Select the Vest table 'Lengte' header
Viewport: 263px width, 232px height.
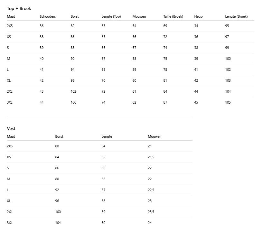pos(107,136)
